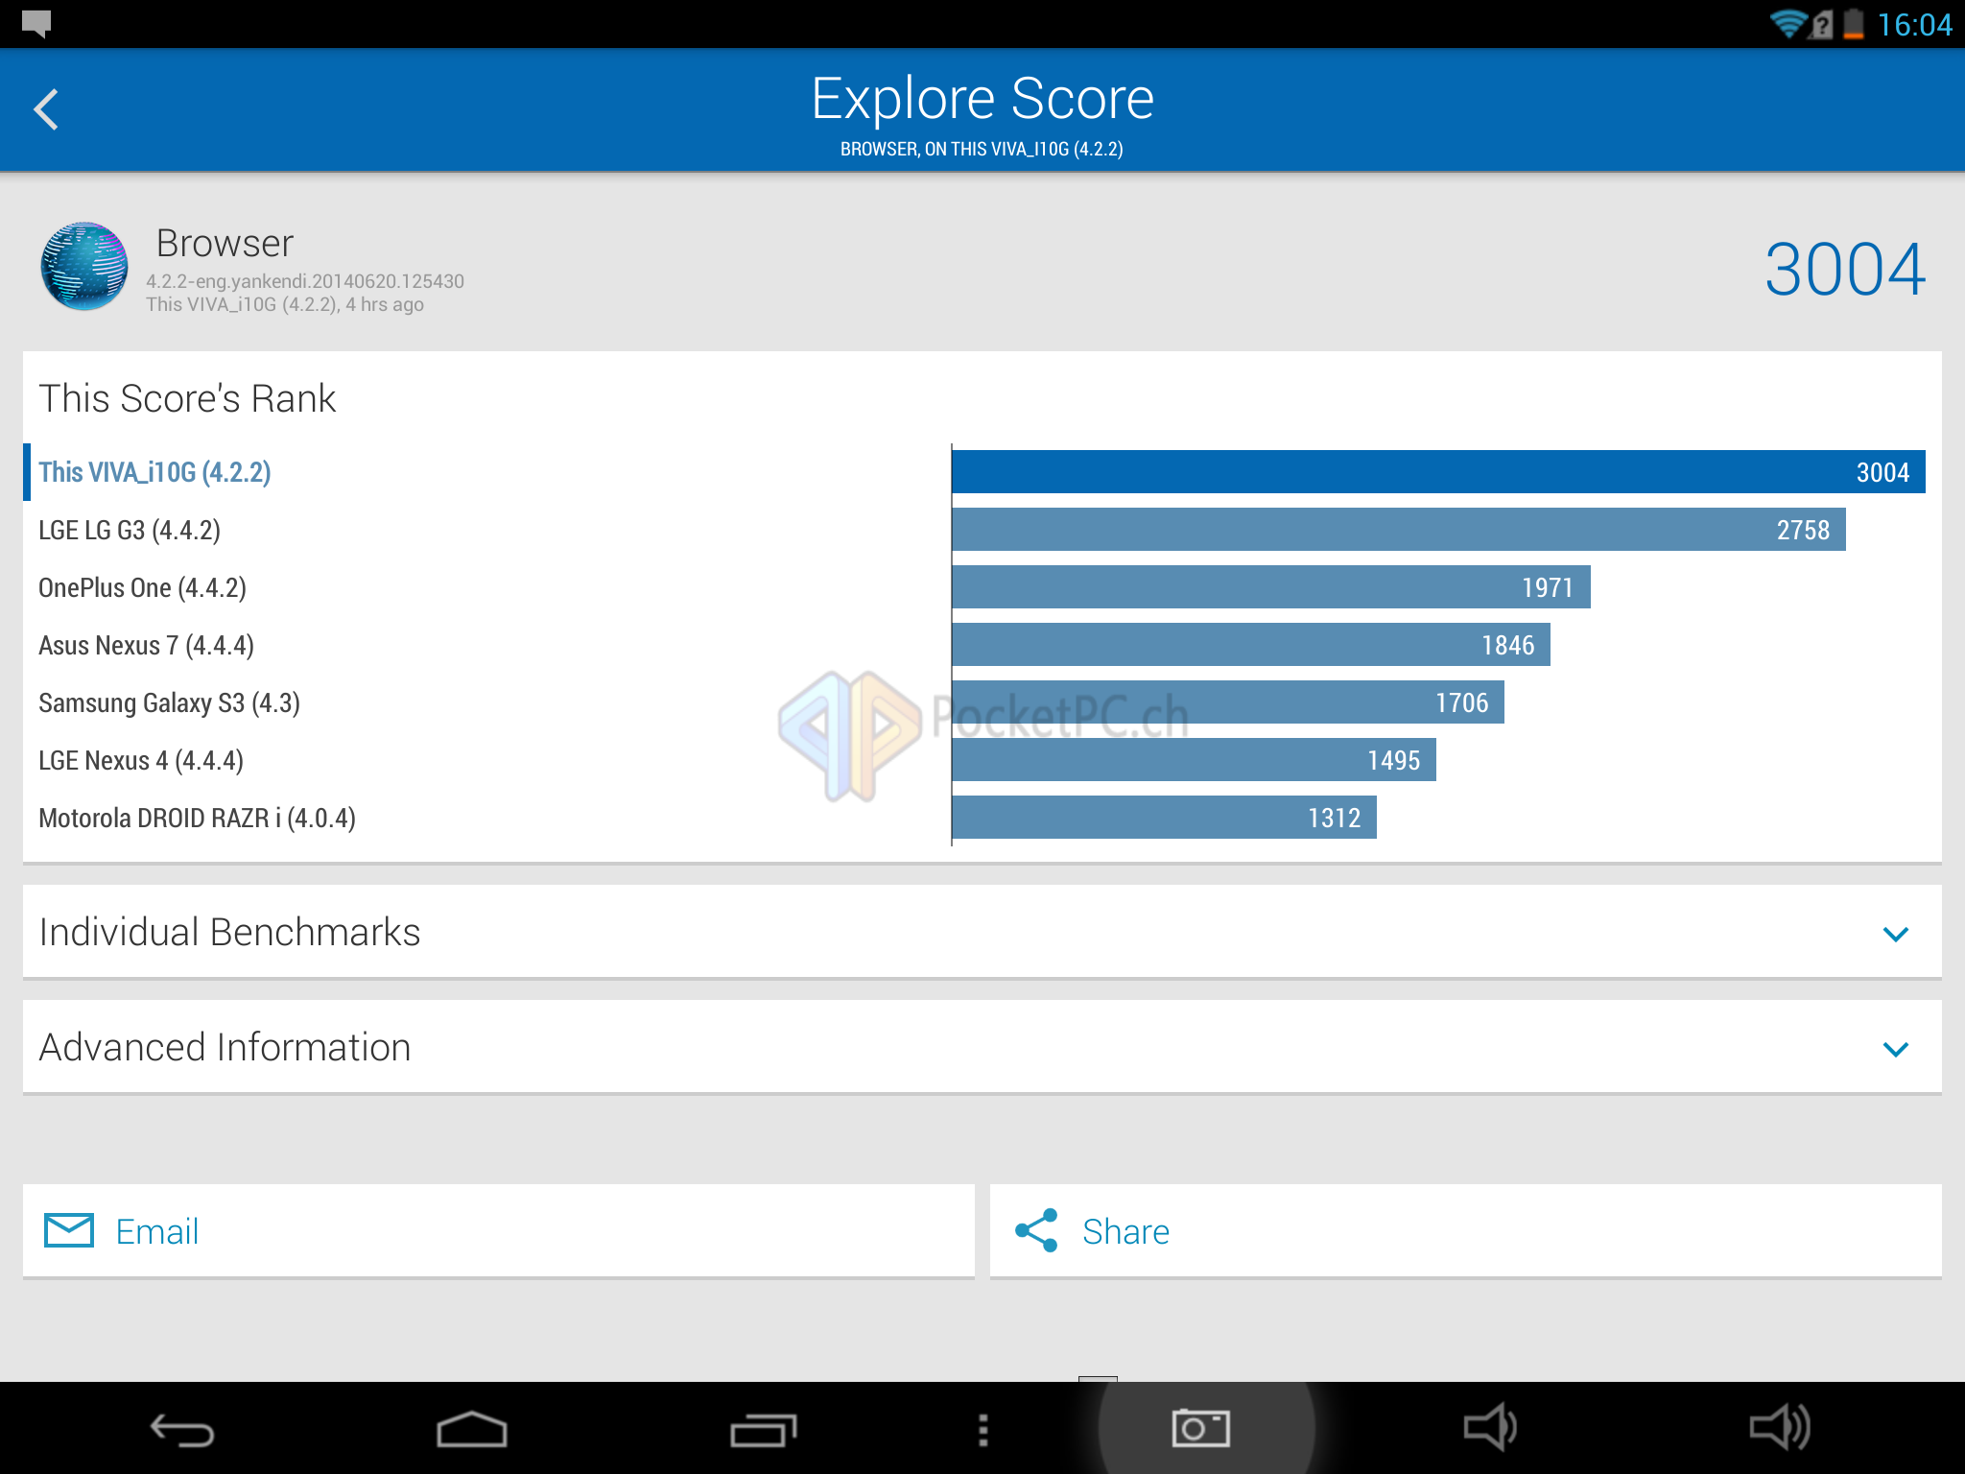Image resolution: width=1965 pixels, height=1474 pixels.
Task: Click the Individual Benchmarks chevron arrow
Action: click(x=1896, y=934)
